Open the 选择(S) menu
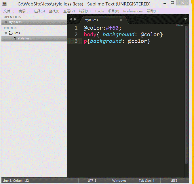Screen dimensions: 194x184 39,11
